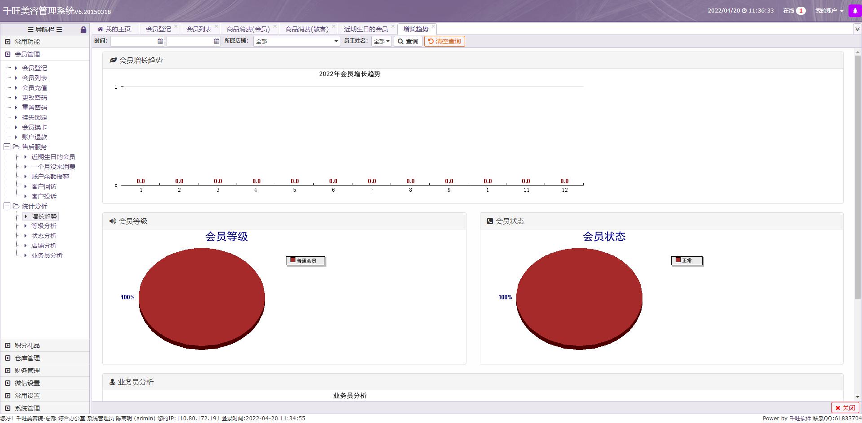Screen dimensions: 862x423
Task: Click the leaf icon beside 会员增长趋势
Action: coord(113,60)
